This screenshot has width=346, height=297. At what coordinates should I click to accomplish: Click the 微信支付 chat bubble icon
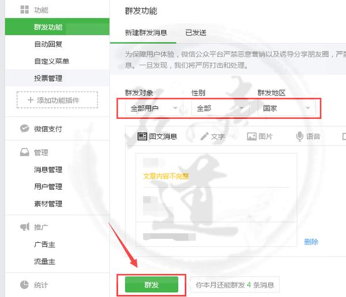[x=24, y=129]
